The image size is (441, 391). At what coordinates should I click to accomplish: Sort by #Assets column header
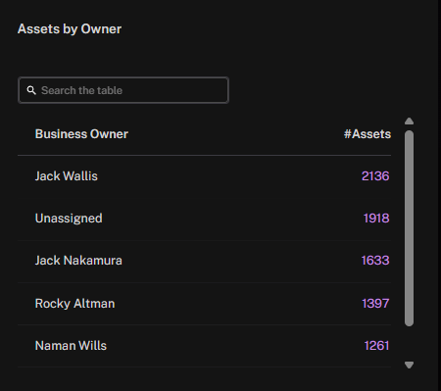367,134
